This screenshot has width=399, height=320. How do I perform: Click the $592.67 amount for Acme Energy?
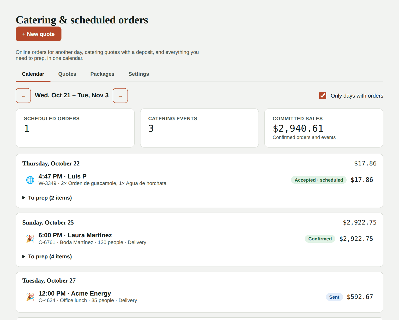click(360, 297)
